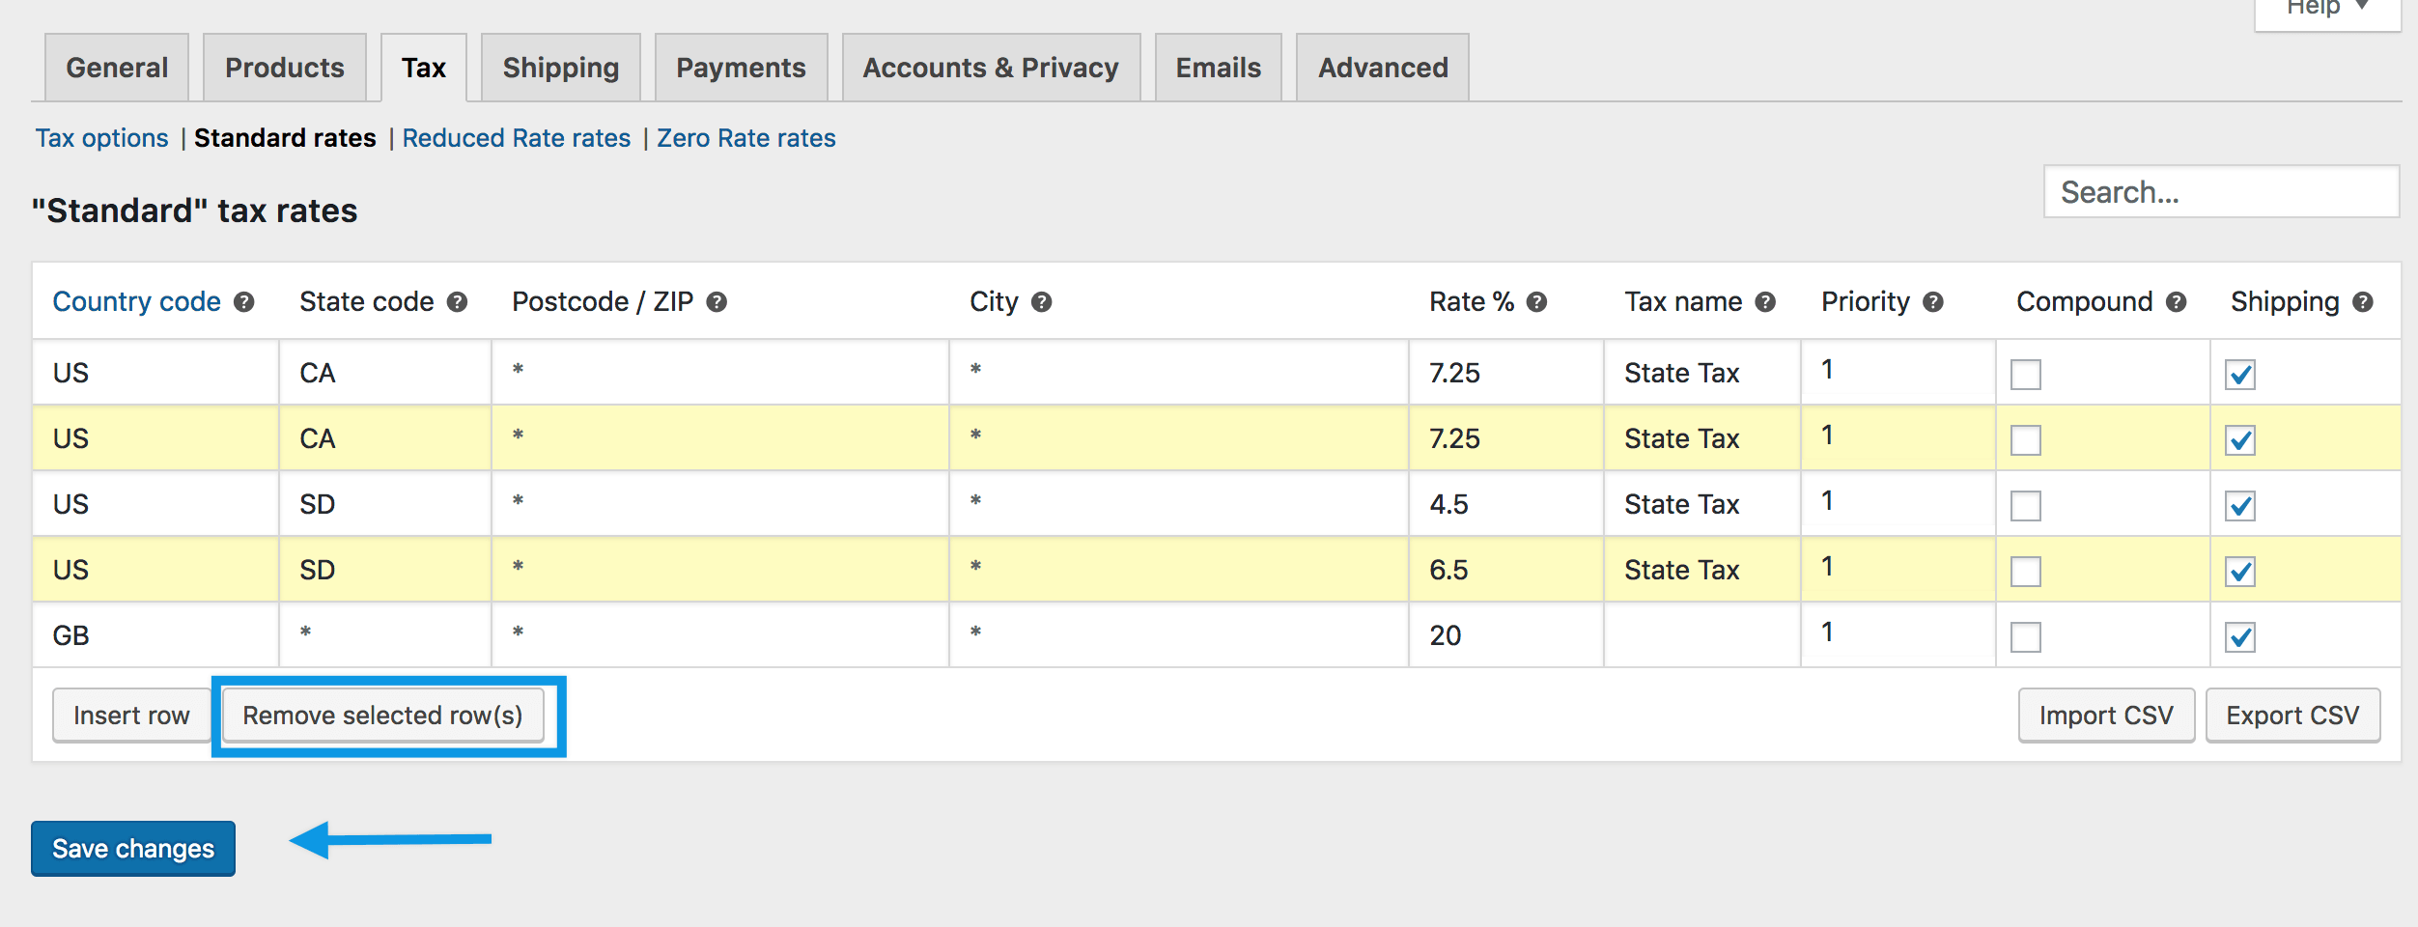The width and height of the screenshot is (2418, 927).
Task: Uncheck Shipping for the GB row
Action: 2240,637
